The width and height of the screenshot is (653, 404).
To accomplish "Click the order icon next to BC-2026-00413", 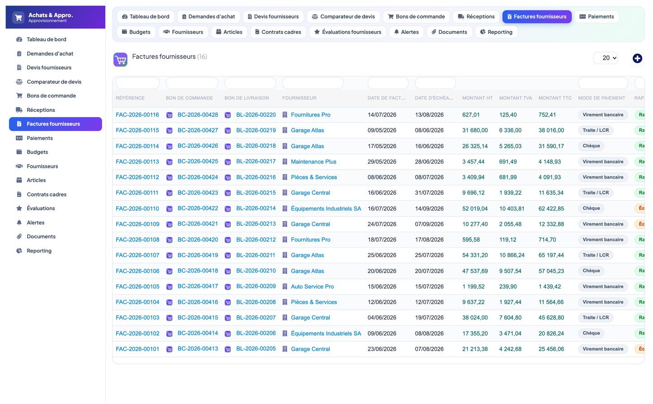I will tap(169, 349).
